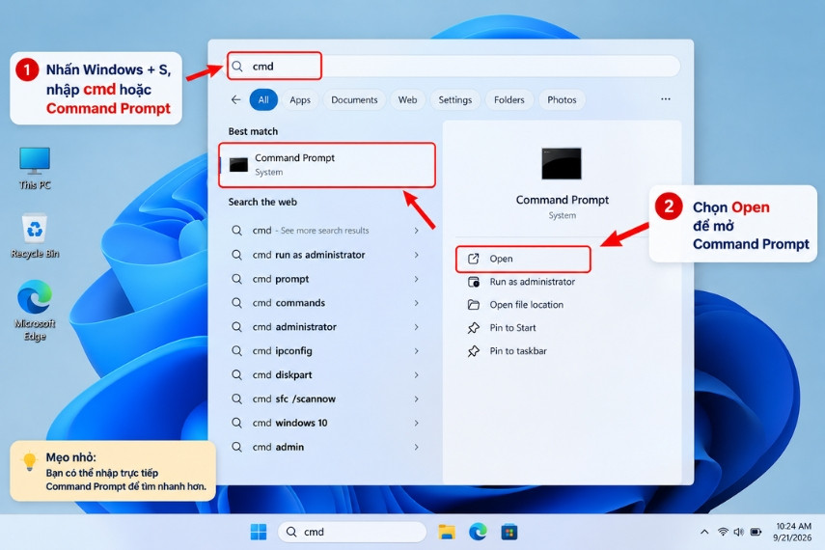The image size is (825, 550).
Task: Switch to the Photos filter tab
Action: pos(562,99)
